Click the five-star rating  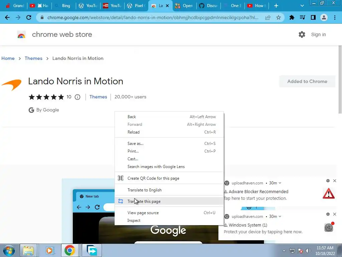[46, 97]
